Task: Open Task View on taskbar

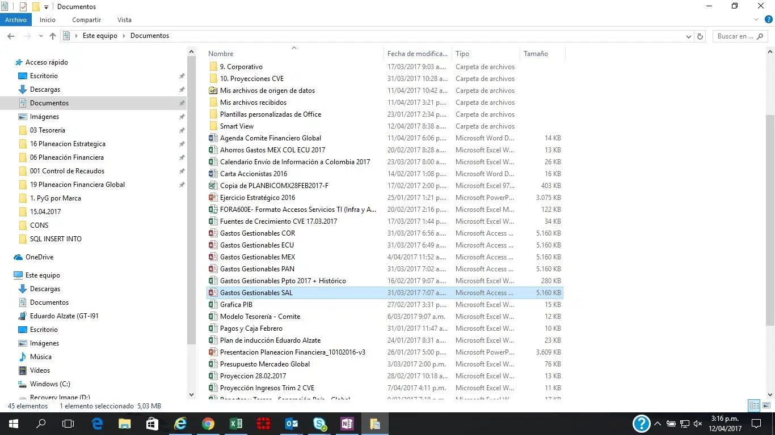Action: coord(68,424)
